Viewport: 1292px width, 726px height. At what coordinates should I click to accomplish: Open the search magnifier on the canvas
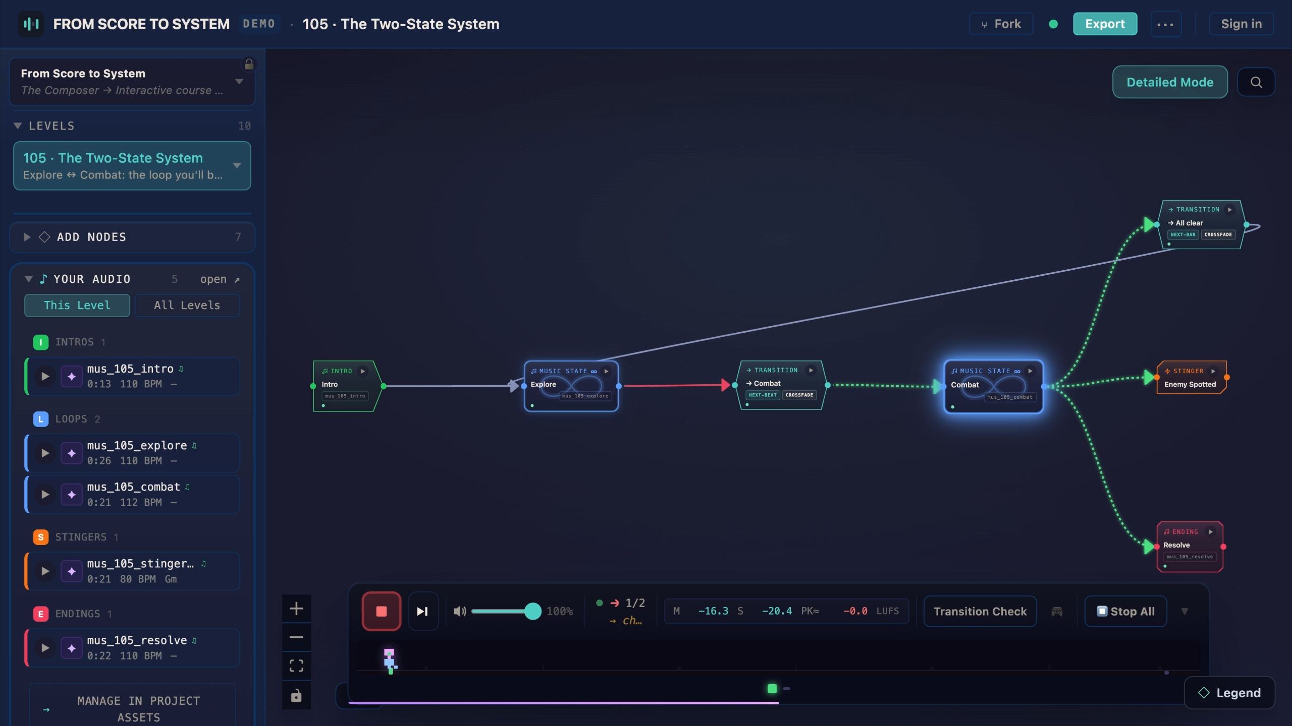[x=1256, y=82]
